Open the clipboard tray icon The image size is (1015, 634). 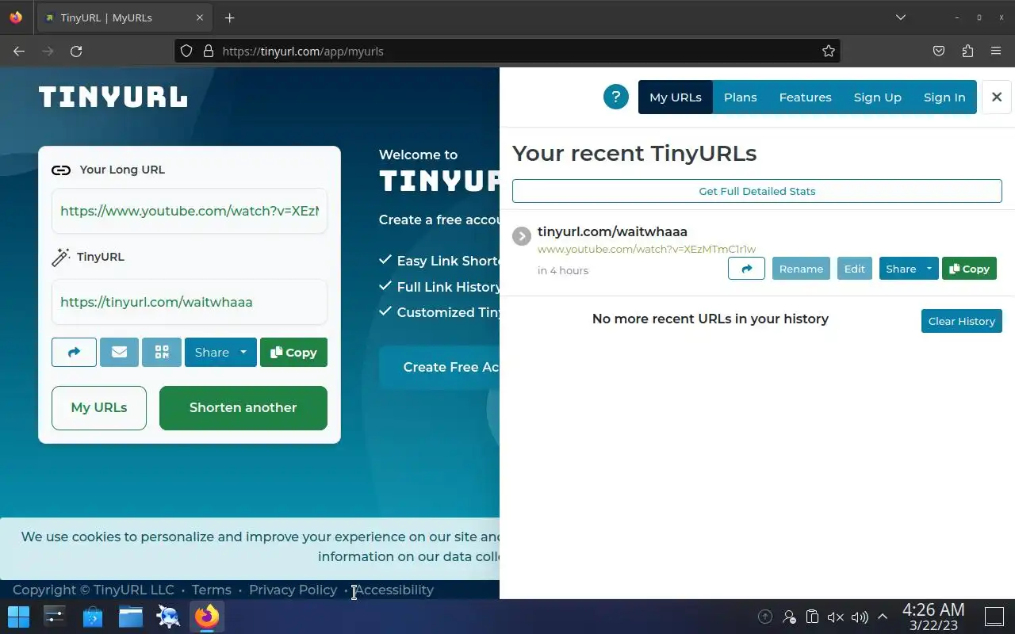[x=812, y=617]
